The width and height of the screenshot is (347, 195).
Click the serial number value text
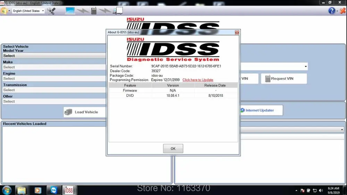click(186, 66)
